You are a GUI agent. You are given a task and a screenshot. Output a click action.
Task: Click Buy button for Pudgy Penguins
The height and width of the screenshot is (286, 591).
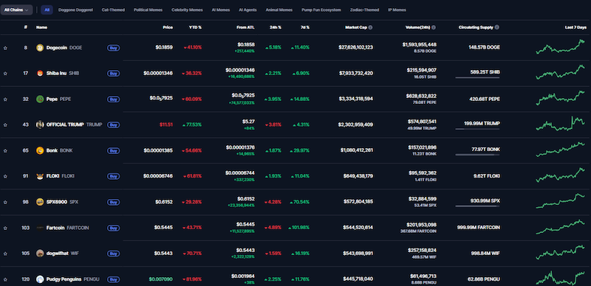click(114, 279)
